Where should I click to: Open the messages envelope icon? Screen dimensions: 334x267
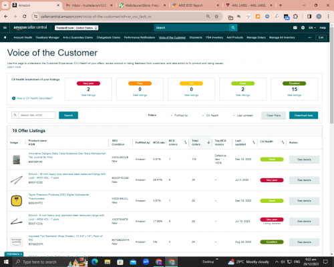pos(295,27)
